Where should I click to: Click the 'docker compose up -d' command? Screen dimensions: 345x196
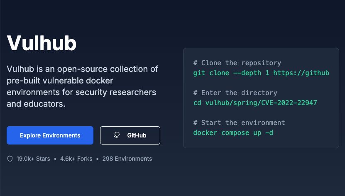pyautogui.click(x=233, y=132)
